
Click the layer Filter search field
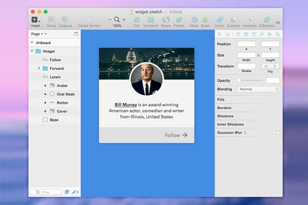pyautogui.click(x=46, y=192)
